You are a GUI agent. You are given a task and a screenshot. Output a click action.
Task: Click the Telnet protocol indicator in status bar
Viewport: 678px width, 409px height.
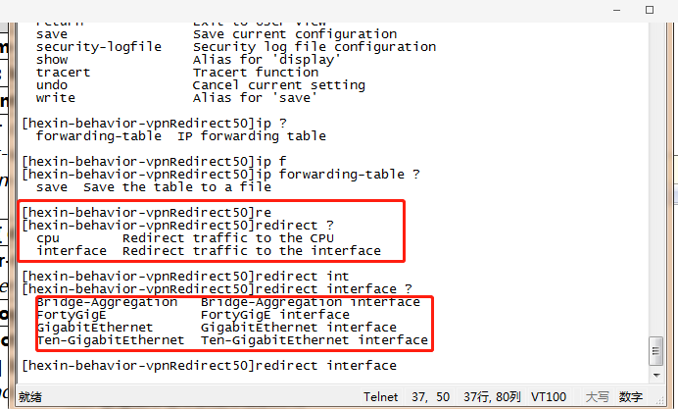(x=380, y=397)
